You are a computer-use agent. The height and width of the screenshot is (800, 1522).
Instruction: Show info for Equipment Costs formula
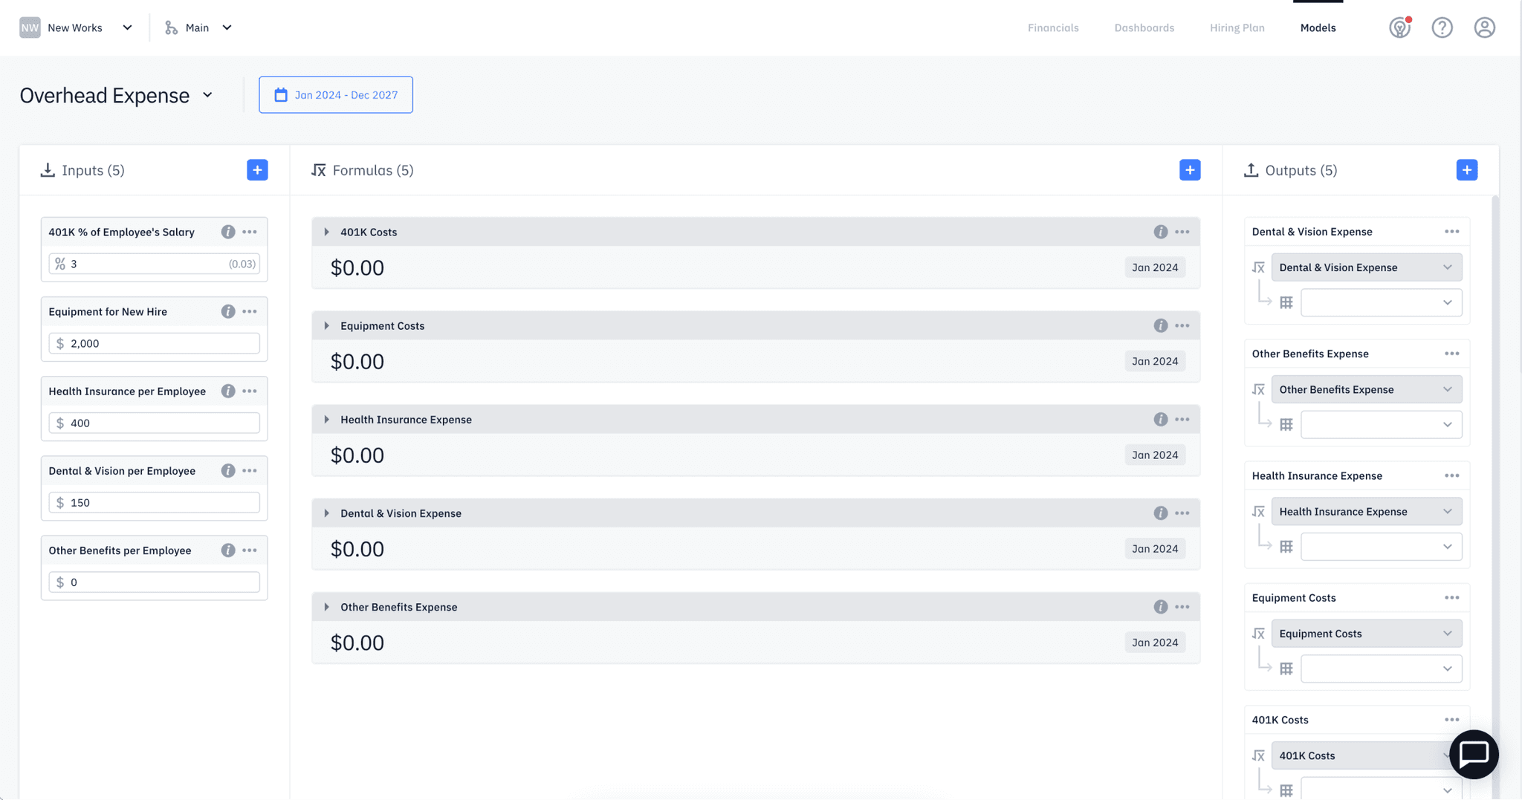(1161, 325)
